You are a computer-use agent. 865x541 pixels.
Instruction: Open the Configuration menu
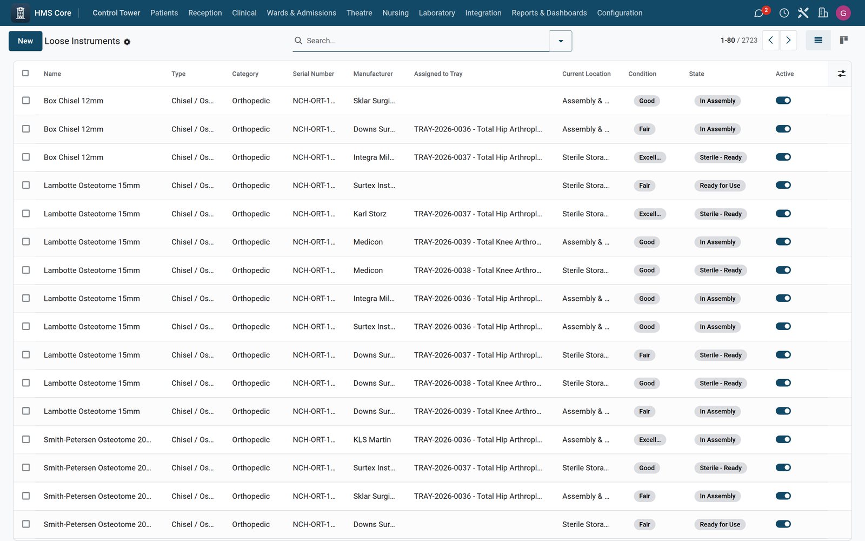[x=620, y=13]
